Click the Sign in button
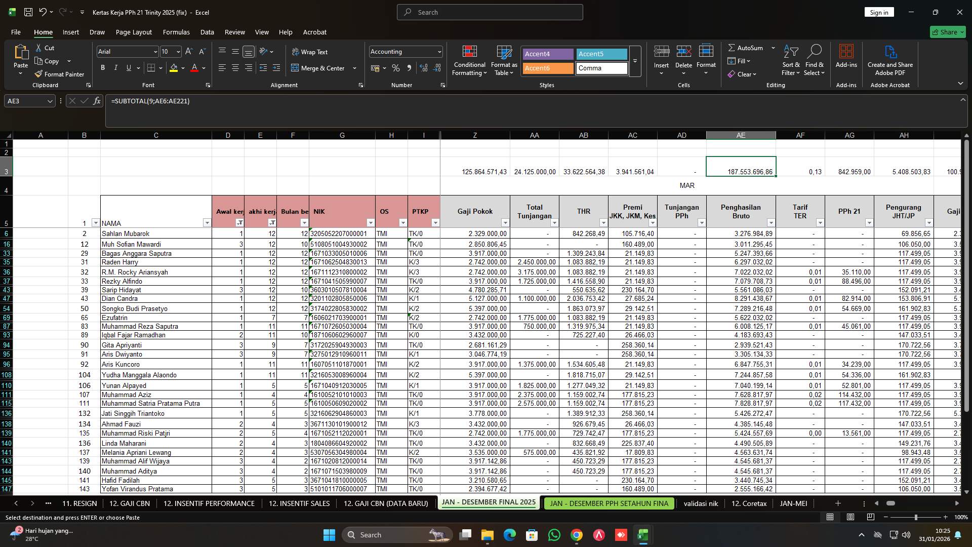 tap(879, 12)
